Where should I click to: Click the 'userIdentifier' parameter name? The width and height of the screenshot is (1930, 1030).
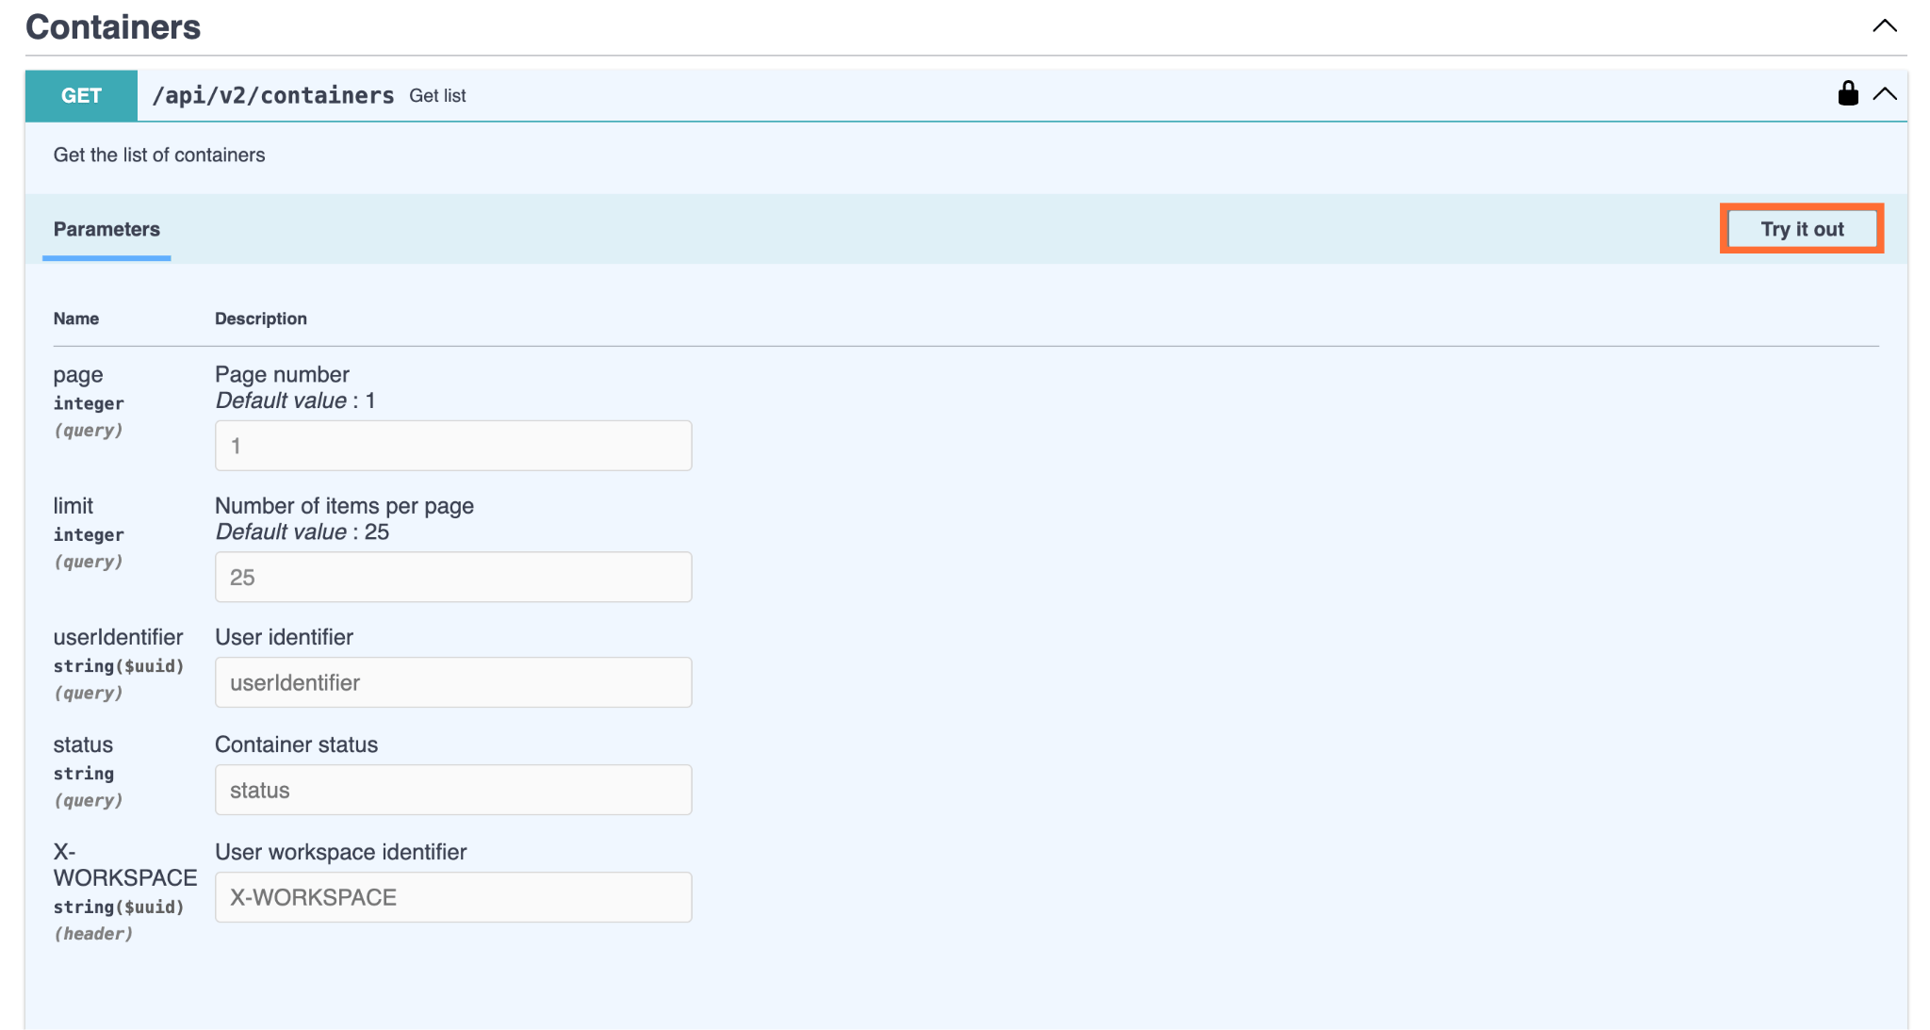click(118, 637)
